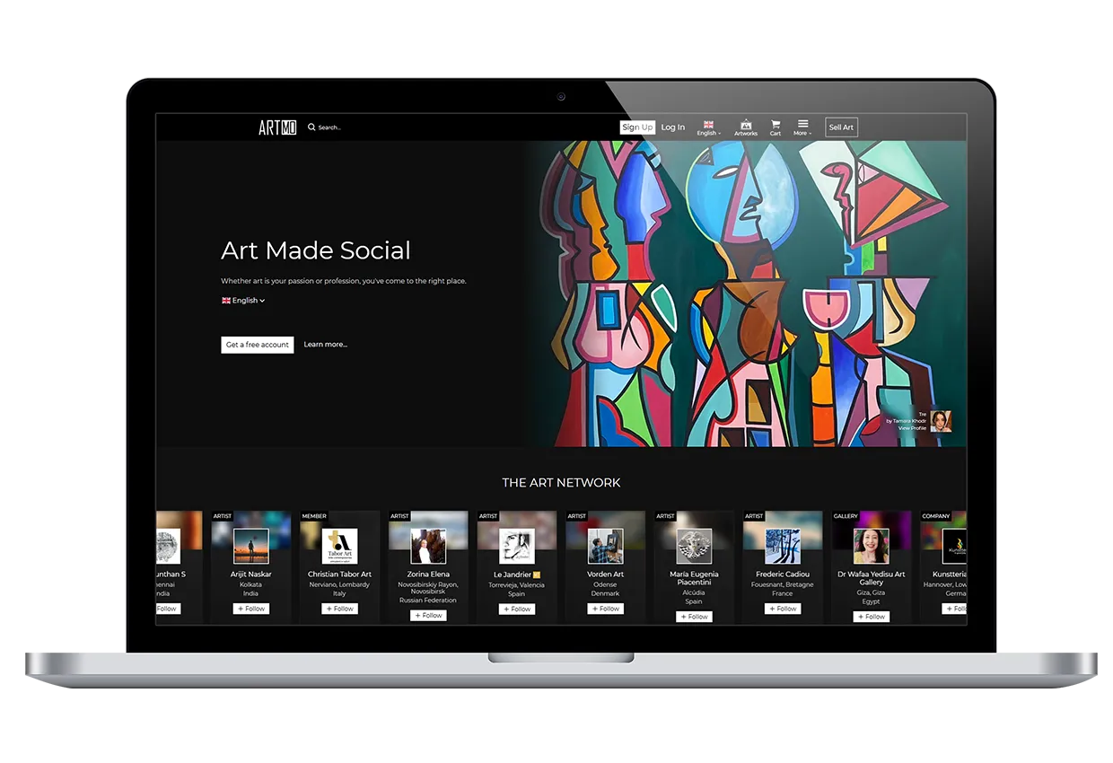
Task: Expand the English language dropdown in header
Action: [708, 128]
